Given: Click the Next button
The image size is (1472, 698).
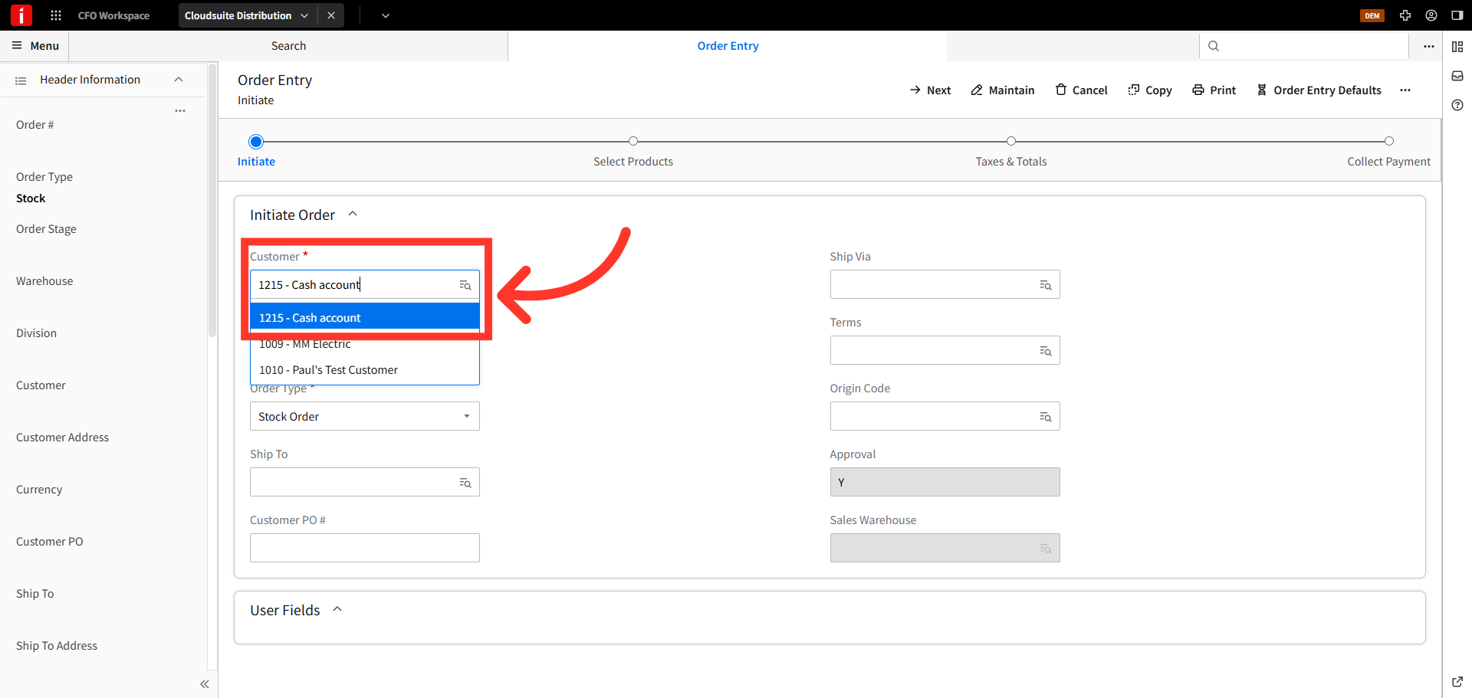Looking at the screenshot, I should [x=930, y=90].
